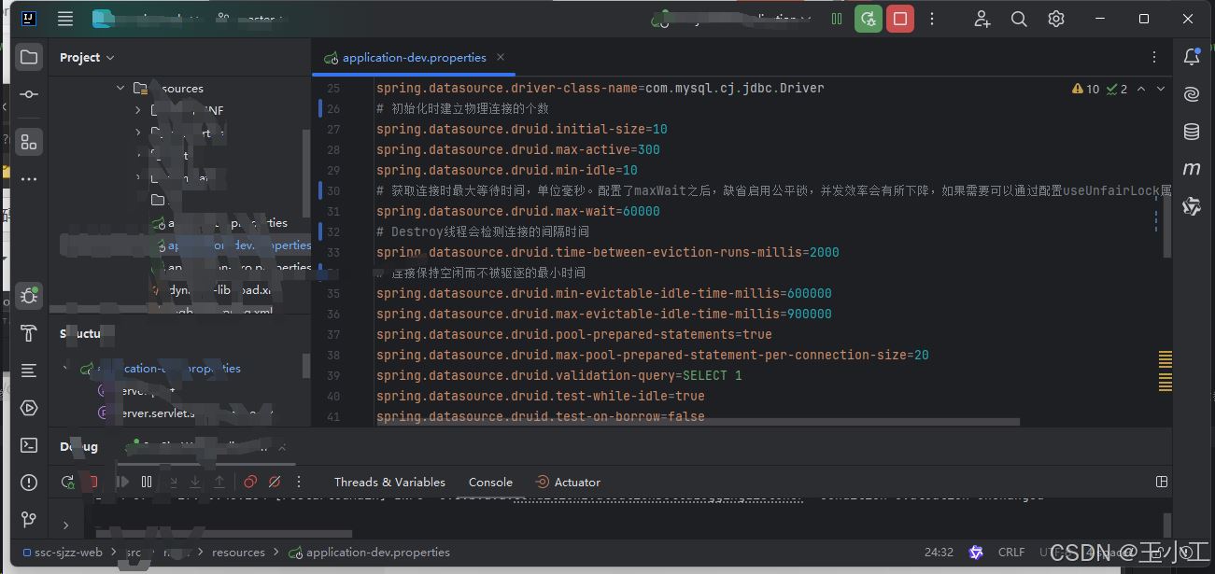1215x574 pixels.
Task: Open Search Everywhere magnifier
Action: coord(1019,19)
